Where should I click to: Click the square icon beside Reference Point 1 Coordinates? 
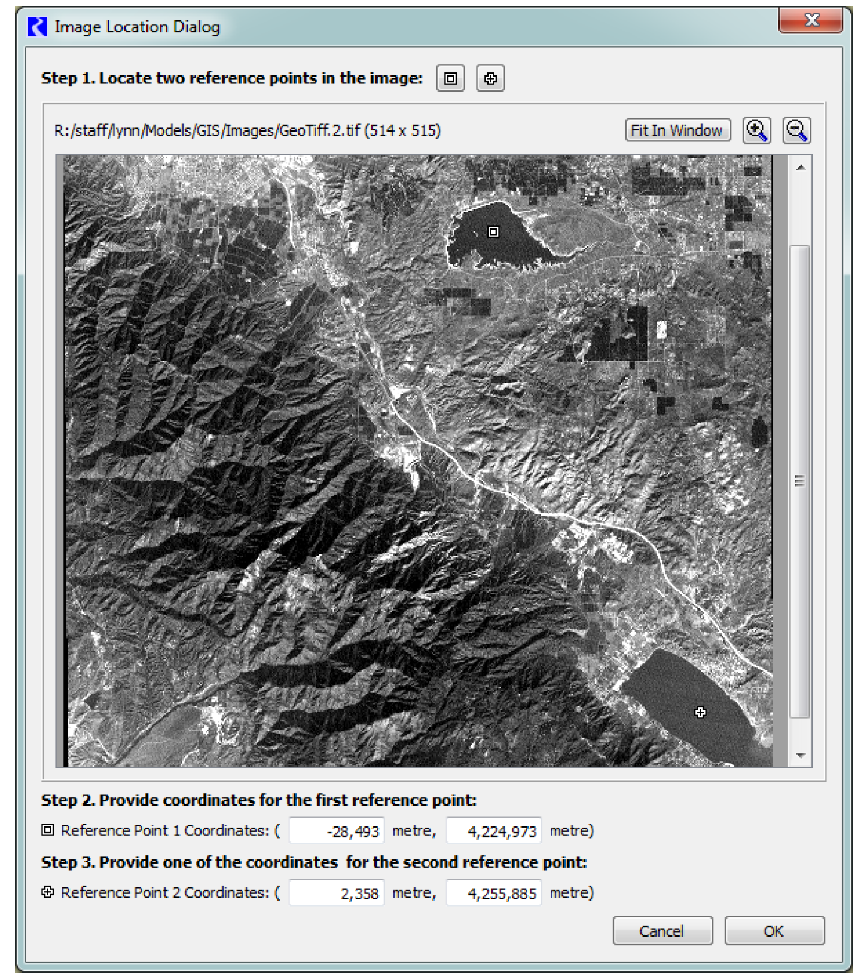(x=48, y=830)
